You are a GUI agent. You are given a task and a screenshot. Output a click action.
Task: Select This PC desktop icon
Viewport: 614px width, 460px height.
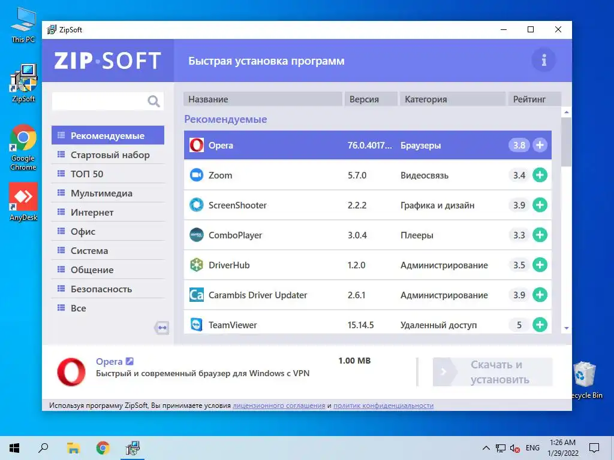23,25
